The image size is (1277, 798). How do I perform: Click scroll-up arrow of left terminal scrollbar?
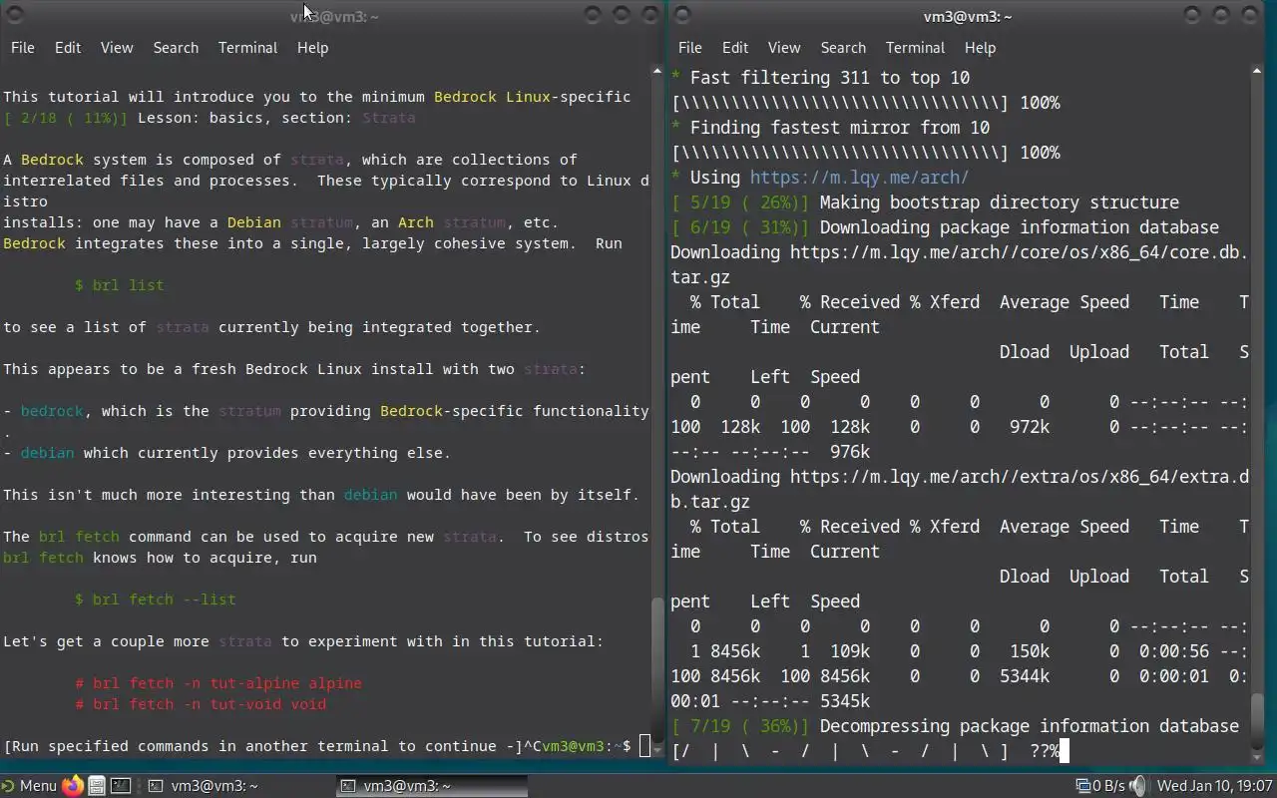click(656, 71)
